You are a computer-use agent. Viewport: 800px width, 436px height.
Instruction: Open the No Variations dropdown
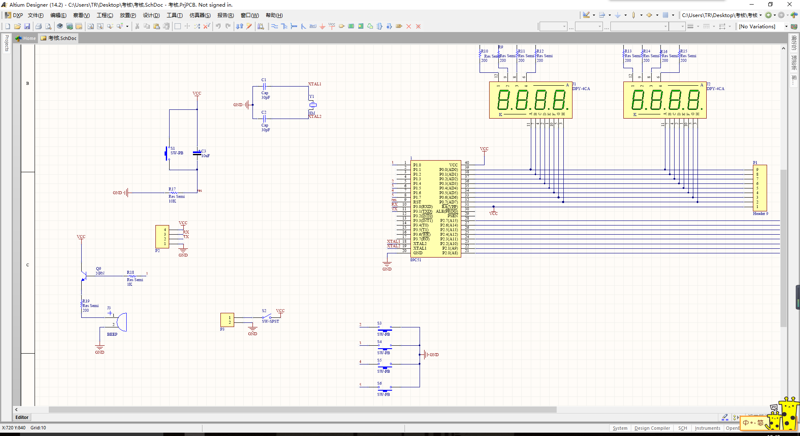pyautogui.click(x=786, y=26)
